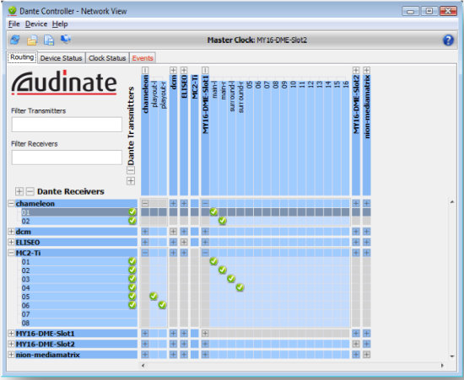464x380 pixels.
Task: Toggle subscription MC2-Ti 05 to playout-l
Action: (x=154, y=296)
